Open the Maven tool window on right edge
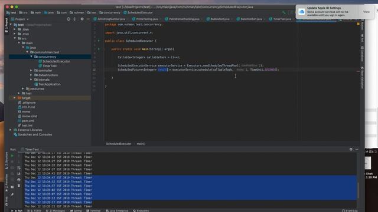378x212 pixels. [x=362, y=25]
